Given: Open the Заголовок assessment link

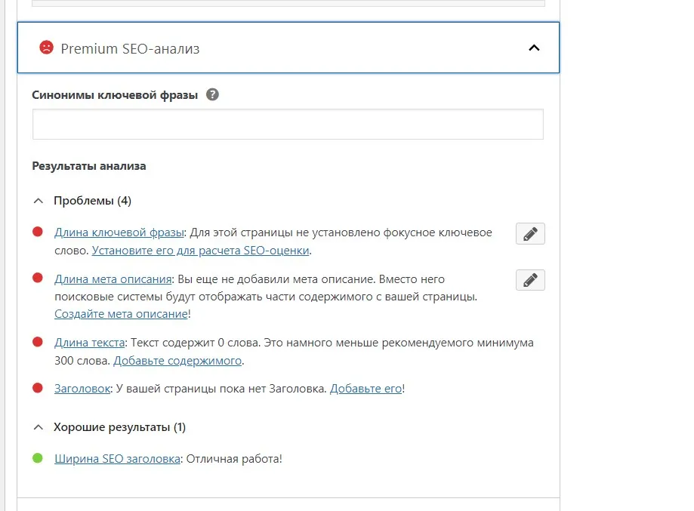Looking at the screenshot, I should click(x=82, y=389).
